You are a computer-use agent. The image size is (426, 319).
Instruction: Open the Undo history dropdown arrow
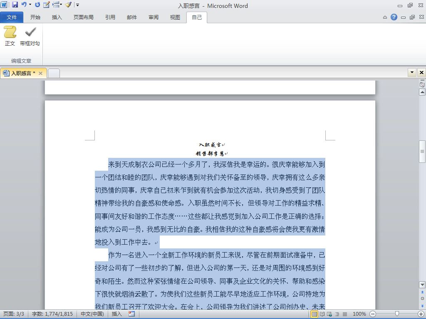pos(30,5)
